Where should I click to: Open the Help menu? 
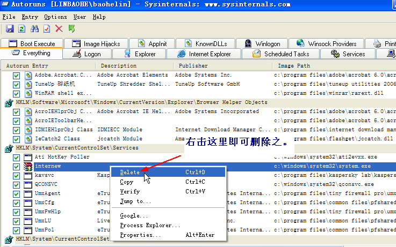click(99, 17)
